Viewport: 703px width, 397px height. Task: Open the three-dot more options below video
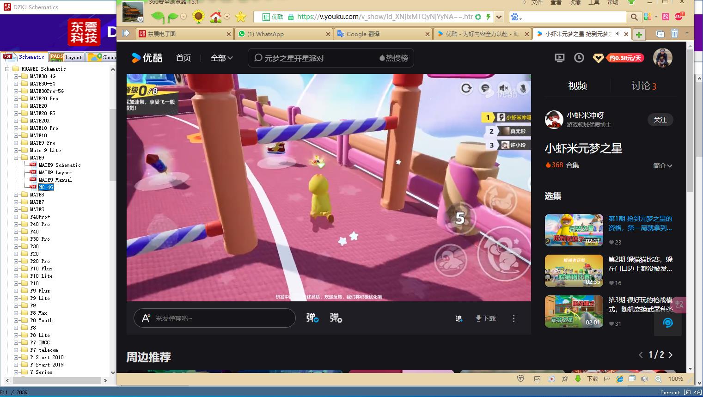point(513,318)
